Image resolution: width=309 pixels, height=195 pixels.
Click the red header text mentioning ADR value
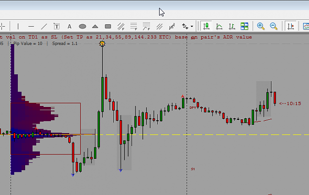(126, 37)
